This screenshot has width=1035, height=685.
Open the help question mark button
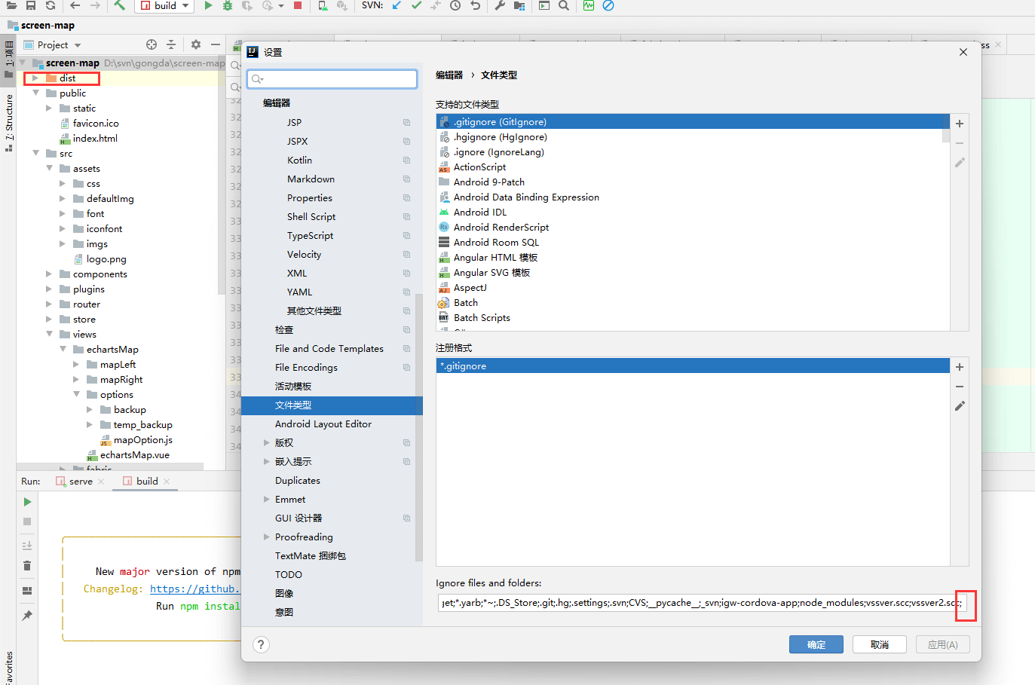point(261,644)
